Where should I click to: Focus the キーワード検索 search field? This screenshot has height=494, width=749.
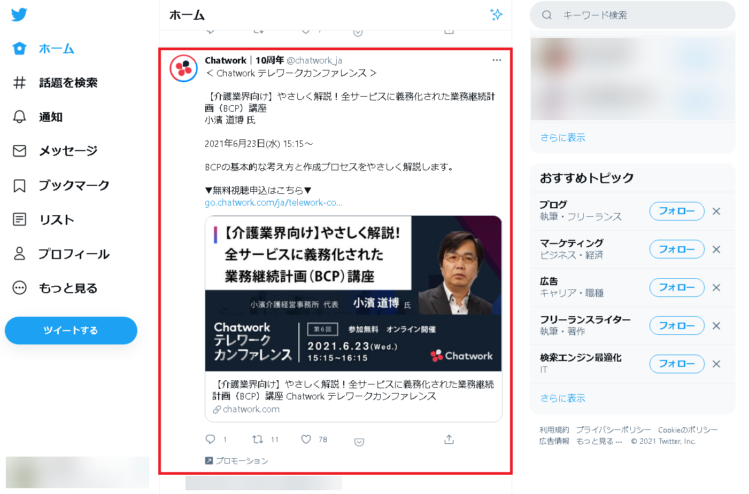pos(632,15)
